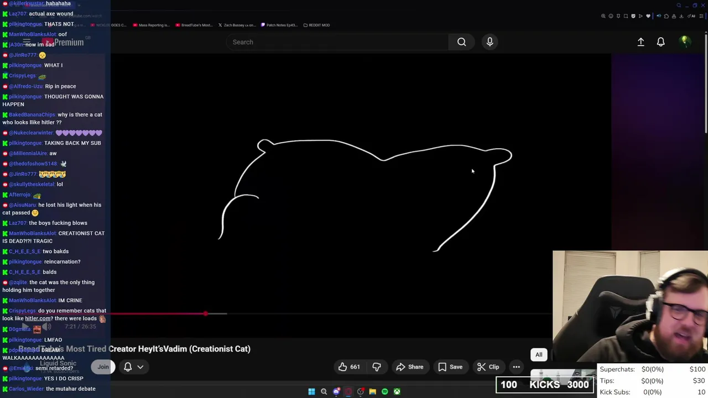Click chat message 'the boys fucking blows'
708x398 pixels.
[58, 223]
